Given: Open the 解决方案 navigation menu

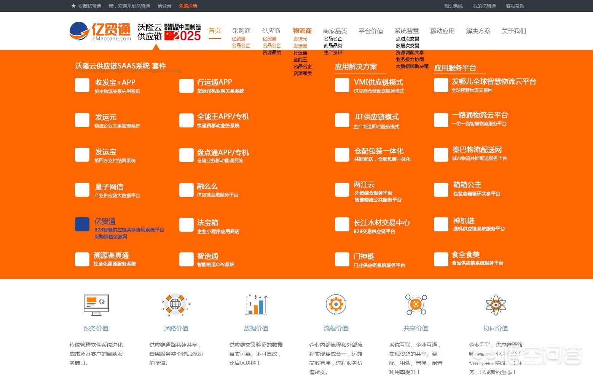Looking at the screenshot, I should (x=478, y=31).
